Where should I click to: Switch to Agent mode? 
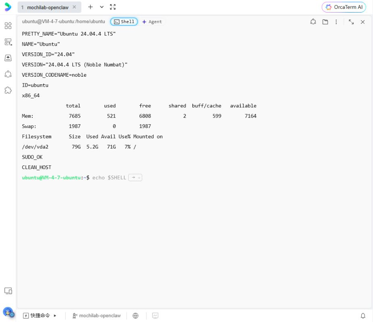pyautogui.click(x=152, y=22)
